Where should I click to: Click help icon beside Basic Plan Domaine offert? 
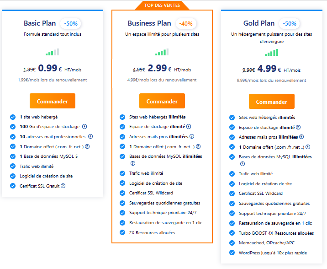87,146
